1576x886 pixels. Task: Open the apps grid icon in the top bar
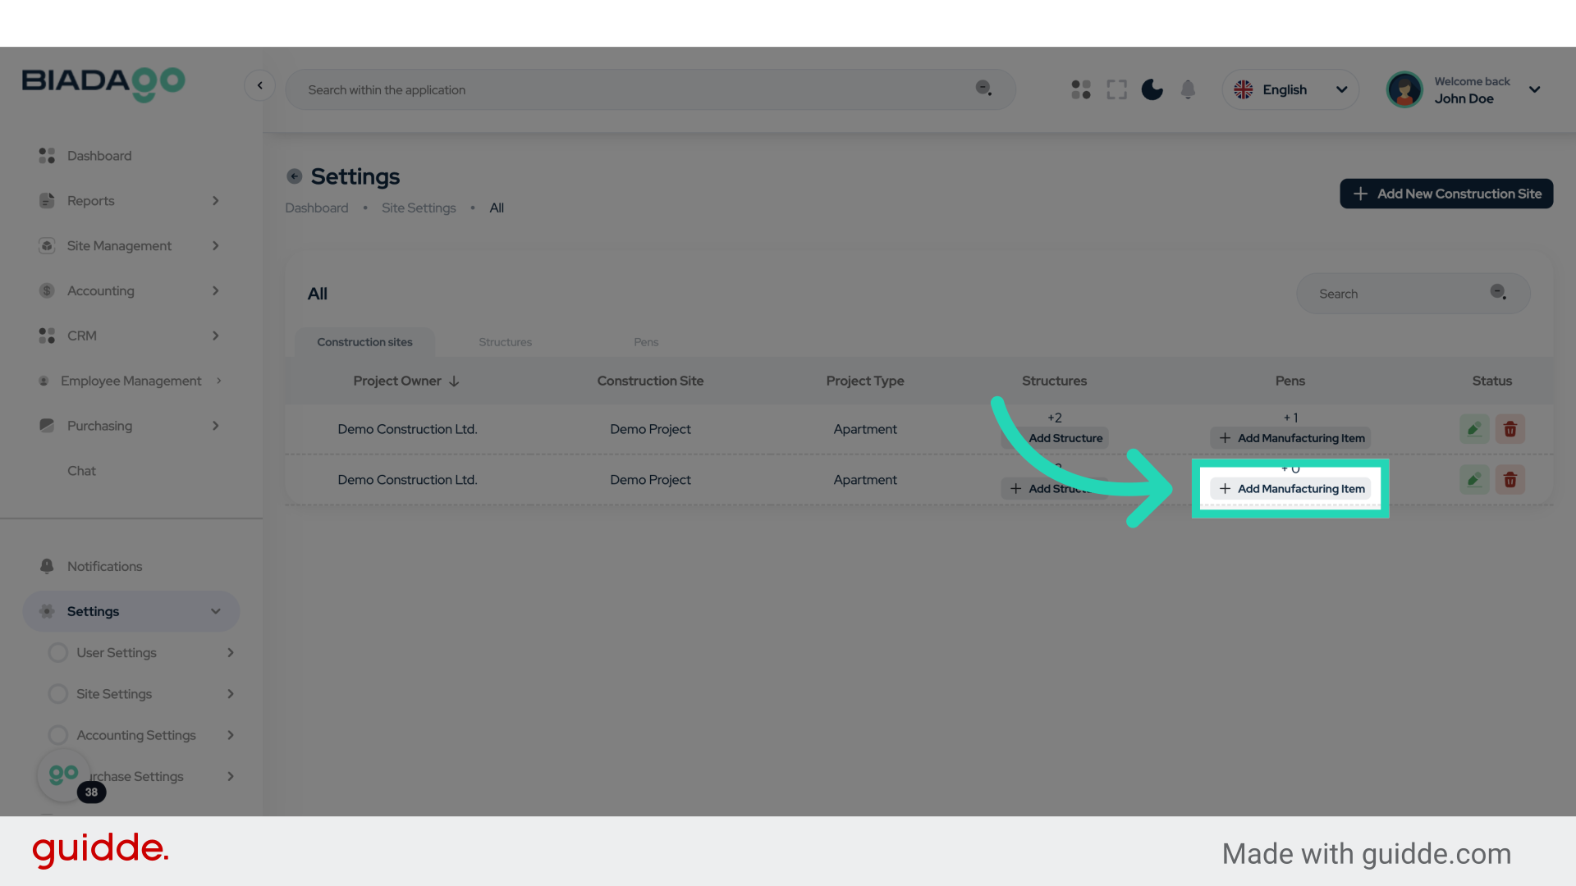pyautogui.click(x=1080, y=89)
